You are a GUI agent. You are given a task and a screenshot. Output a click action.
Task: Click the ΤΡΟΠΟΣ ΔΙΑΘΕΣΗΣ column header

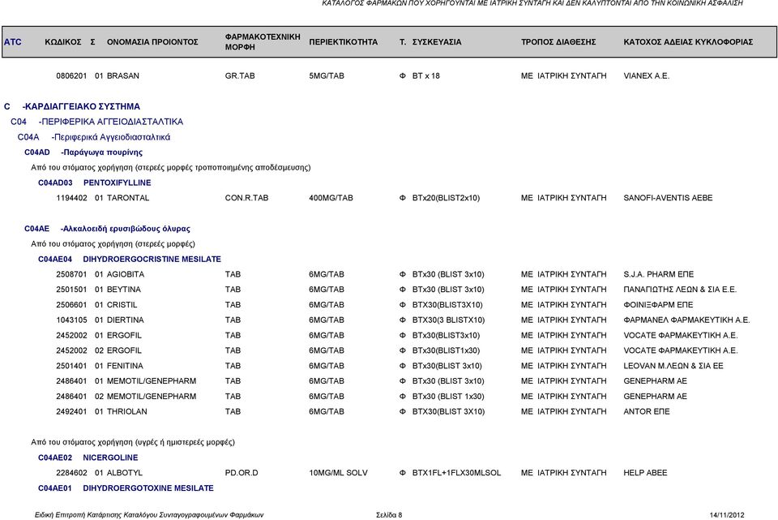pos(558,41)
